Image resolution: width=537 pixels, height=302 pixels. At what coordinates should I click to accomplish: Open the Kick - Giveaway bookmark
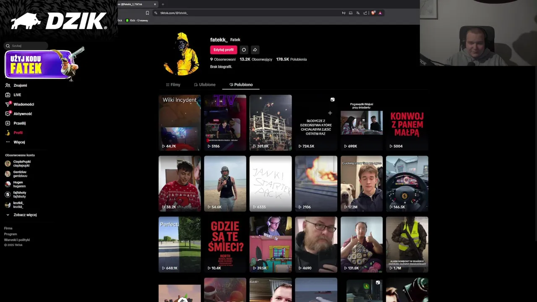137,20
